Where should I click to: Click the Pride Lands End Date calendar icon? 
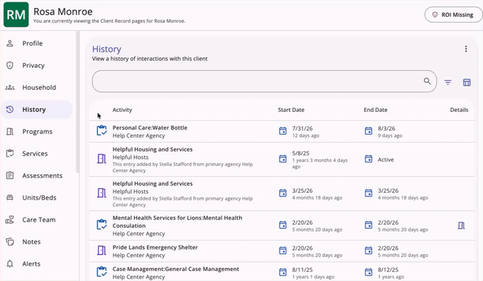click(369, 251)
